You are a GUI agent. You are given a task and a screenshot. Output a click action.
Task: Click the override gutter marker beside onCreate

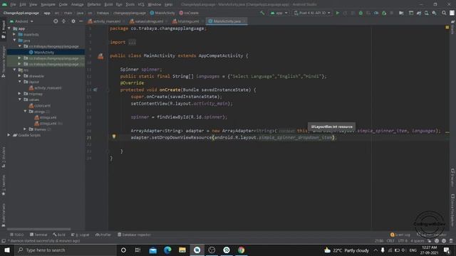95,90
